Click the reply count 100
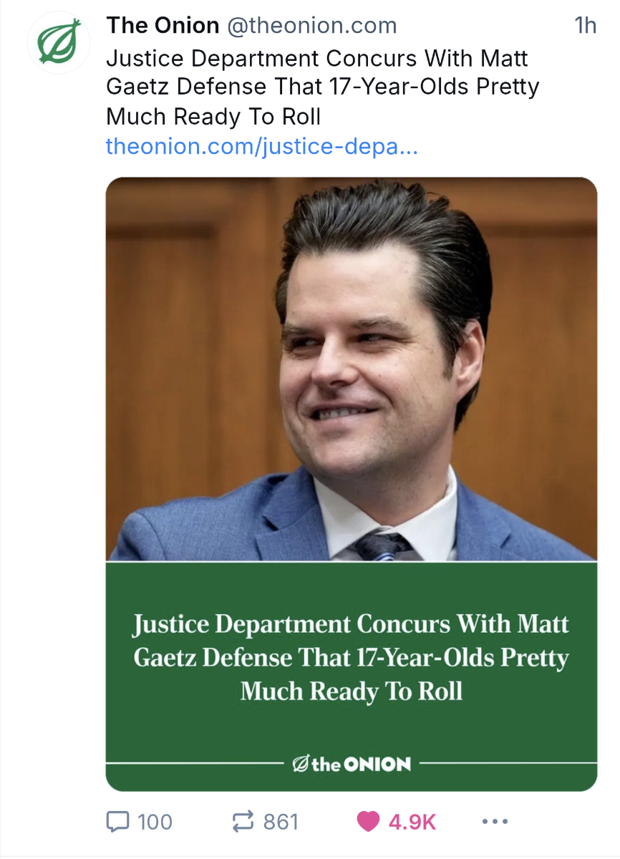This screenshot has height=859, width=620. [x=155, y=821]
